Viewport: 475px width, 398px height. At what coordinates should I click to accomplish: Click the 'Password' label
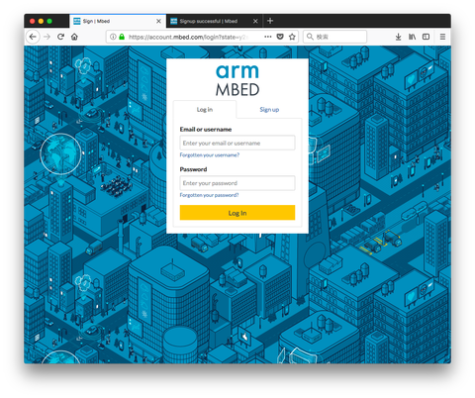pyautogui.click(x=193, y=169)
